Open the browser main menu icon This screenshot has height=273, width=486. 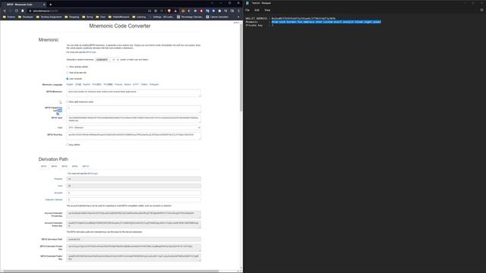coord(238,11)
